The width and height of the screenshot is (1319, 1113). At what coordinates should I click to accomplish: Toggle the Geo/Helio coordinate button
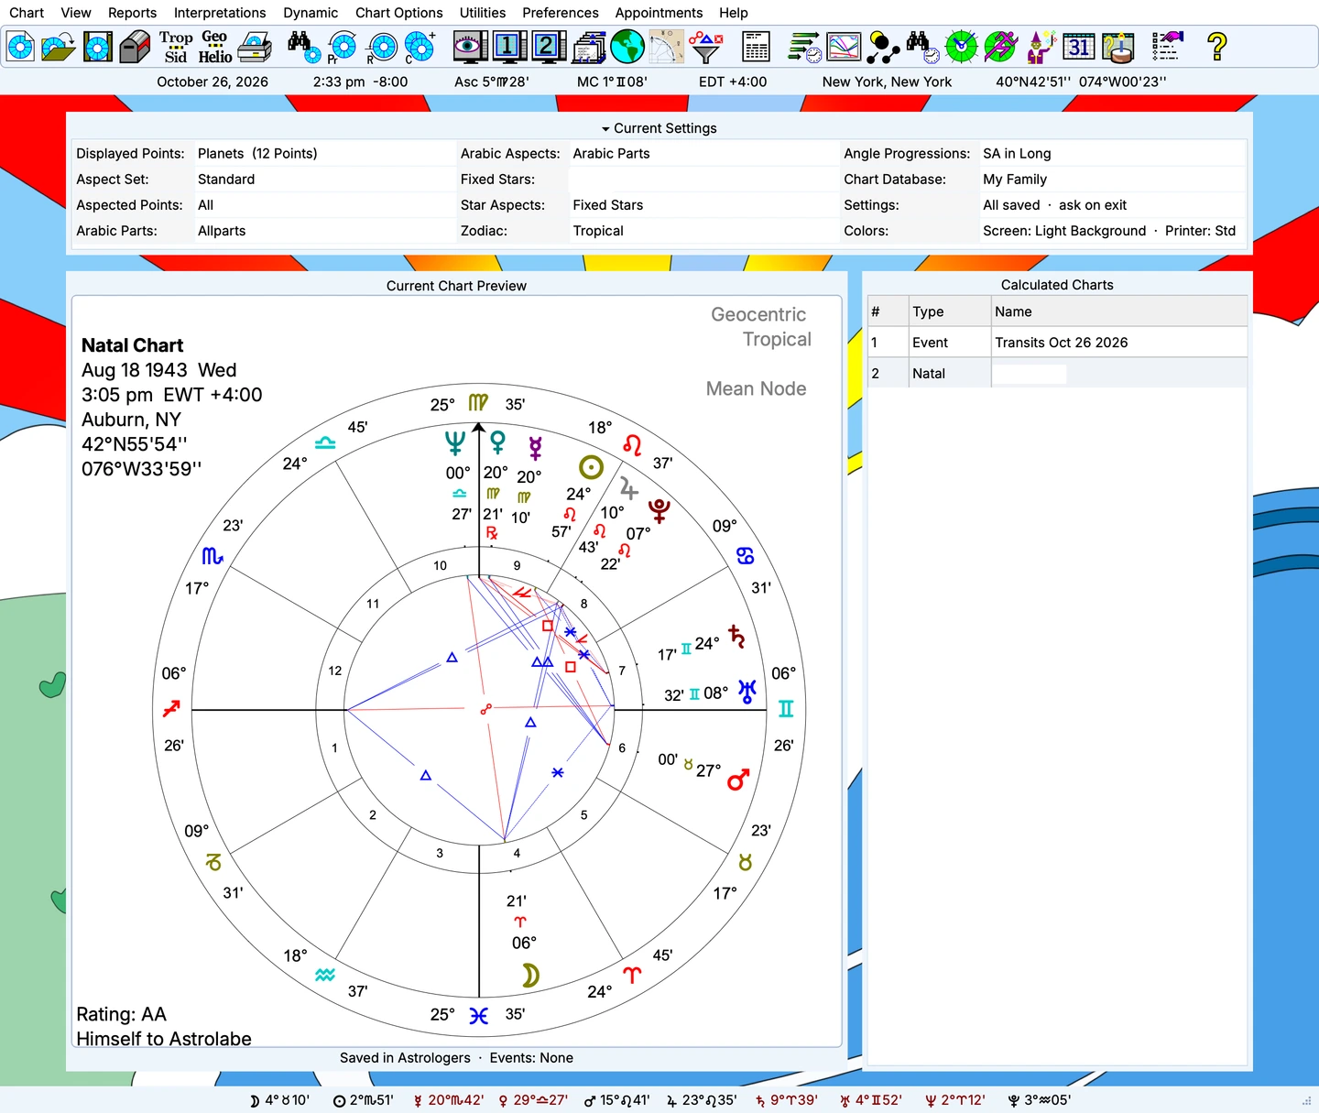click(x=215, y=47)
